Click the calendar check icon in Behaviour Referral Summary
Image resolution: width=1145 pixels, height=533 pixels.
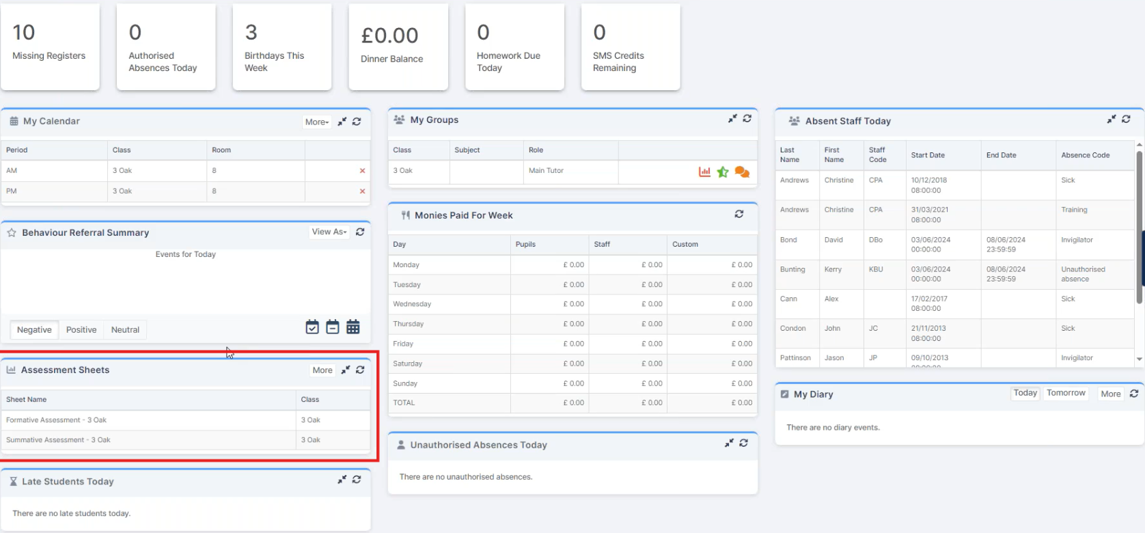[312, 327]
